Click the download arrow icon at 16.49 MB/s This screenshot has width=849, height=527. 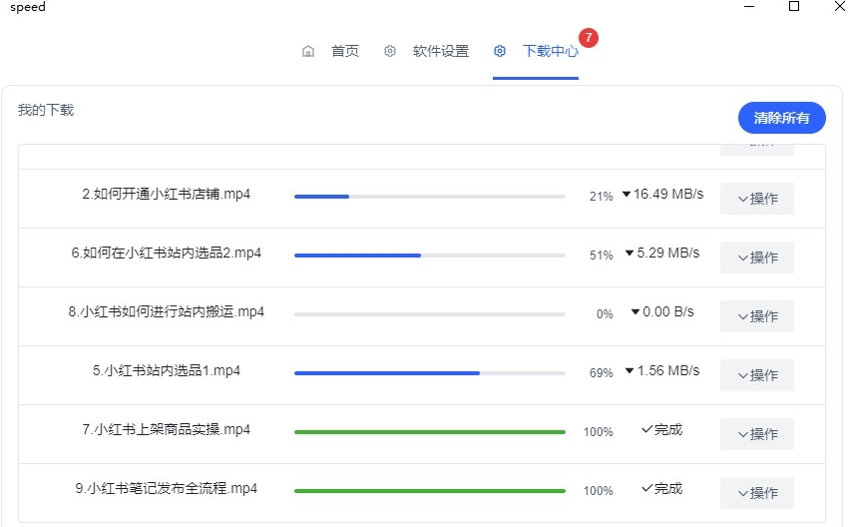[627, 195]
